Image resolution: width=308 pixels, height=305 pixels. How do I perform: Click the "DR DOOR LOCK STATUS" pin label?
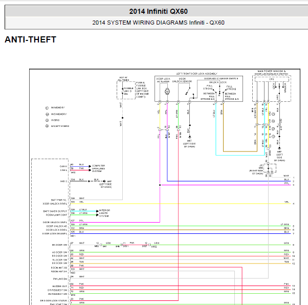point(53,301)
